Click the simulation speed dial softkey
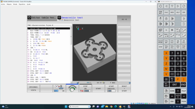The height and width of the screenshot is (109, 195). pyautogui.click(x=72, y=88)
